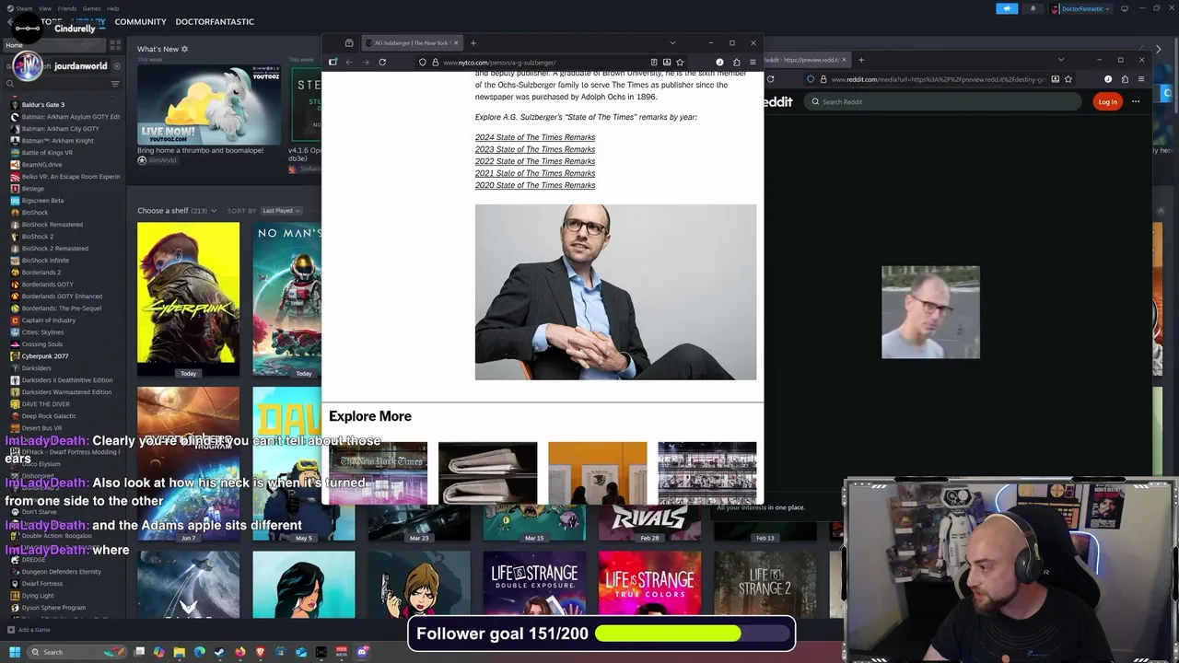Open the DoctorFantastic account dropdown in Steam
1179x663 pixels.
point(1083,8)
